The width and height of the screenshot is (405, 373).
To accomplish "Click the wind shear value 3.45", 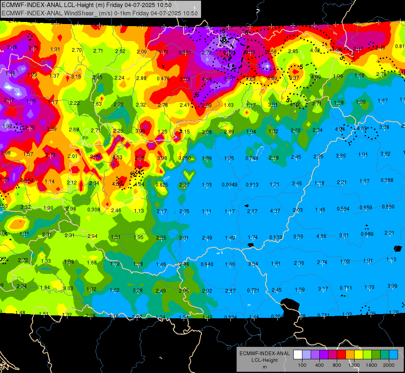I will (x=297, y=184).
